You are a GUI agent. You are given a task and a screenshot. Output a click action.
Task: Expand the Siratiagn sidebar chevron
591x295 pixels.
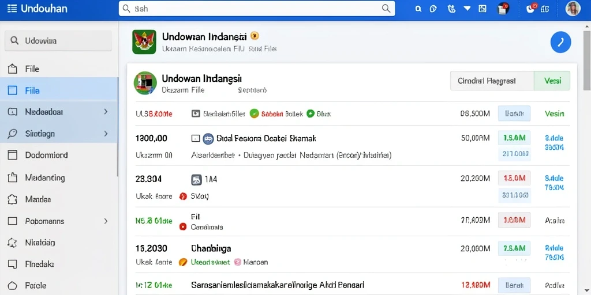[106, 134]
